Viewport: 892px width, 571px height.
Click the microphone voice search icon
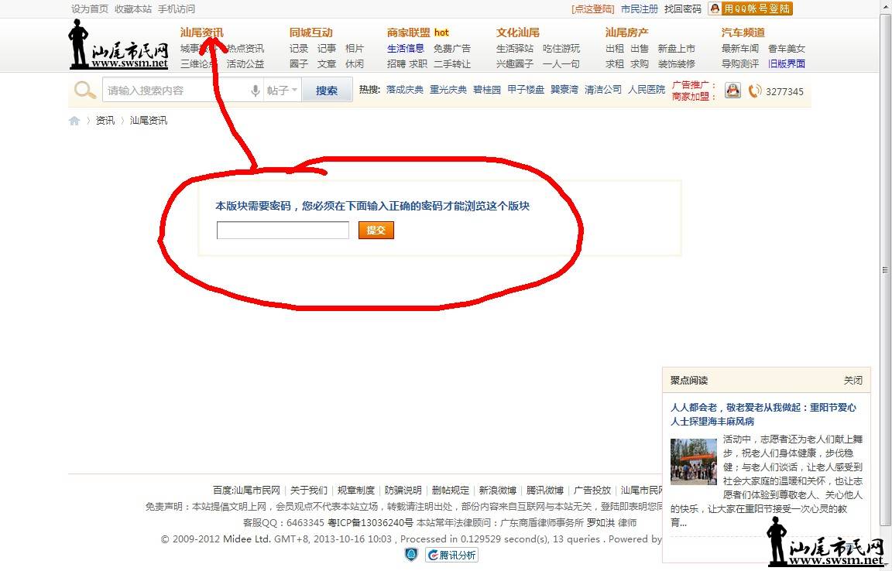tap(256, 91)
